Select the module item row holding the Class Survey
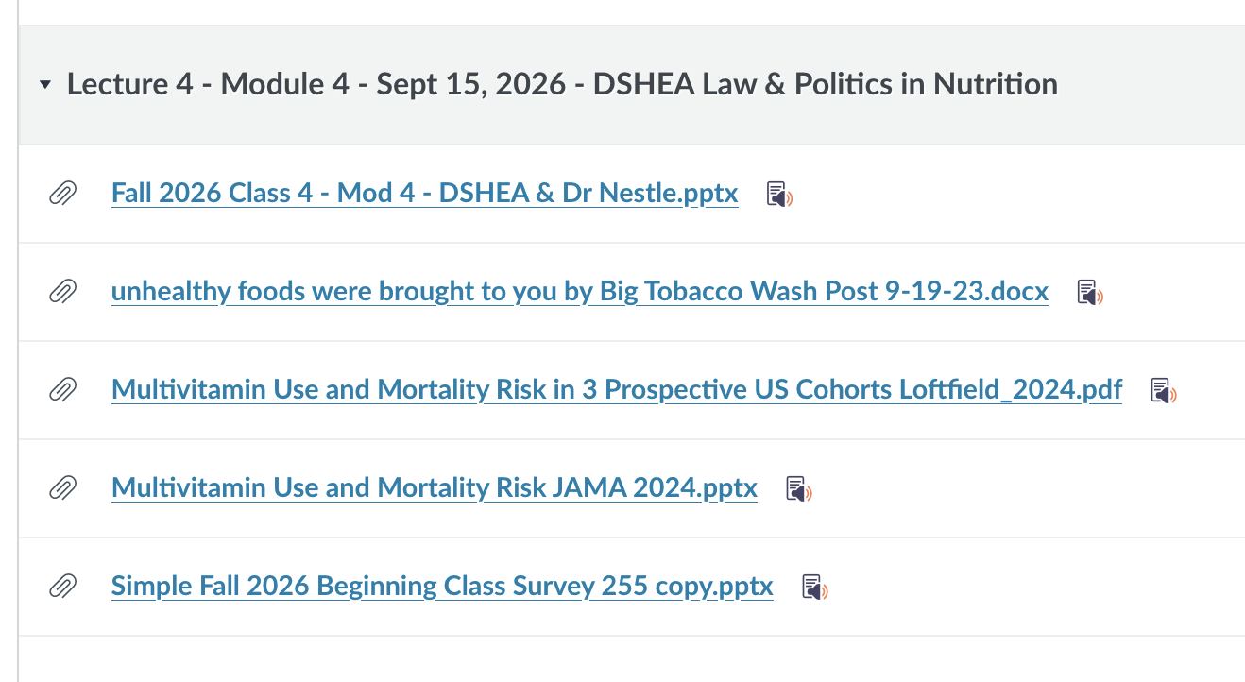Image resolution: width=1245 pixels, height=682 pixels. click(632, 587)
